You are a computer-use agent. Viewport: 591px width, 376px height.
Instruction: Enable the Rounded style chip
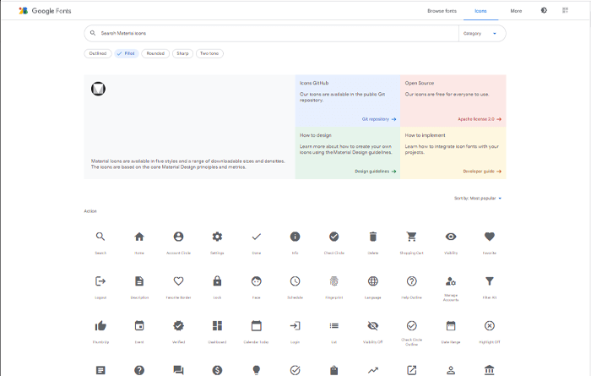click(155, 53)
